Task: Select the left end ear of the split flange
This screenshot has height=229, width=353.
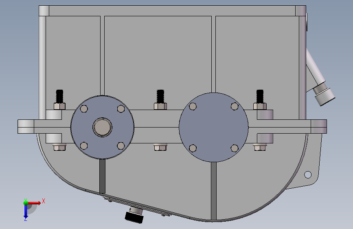Action: [x=26, y=126]
